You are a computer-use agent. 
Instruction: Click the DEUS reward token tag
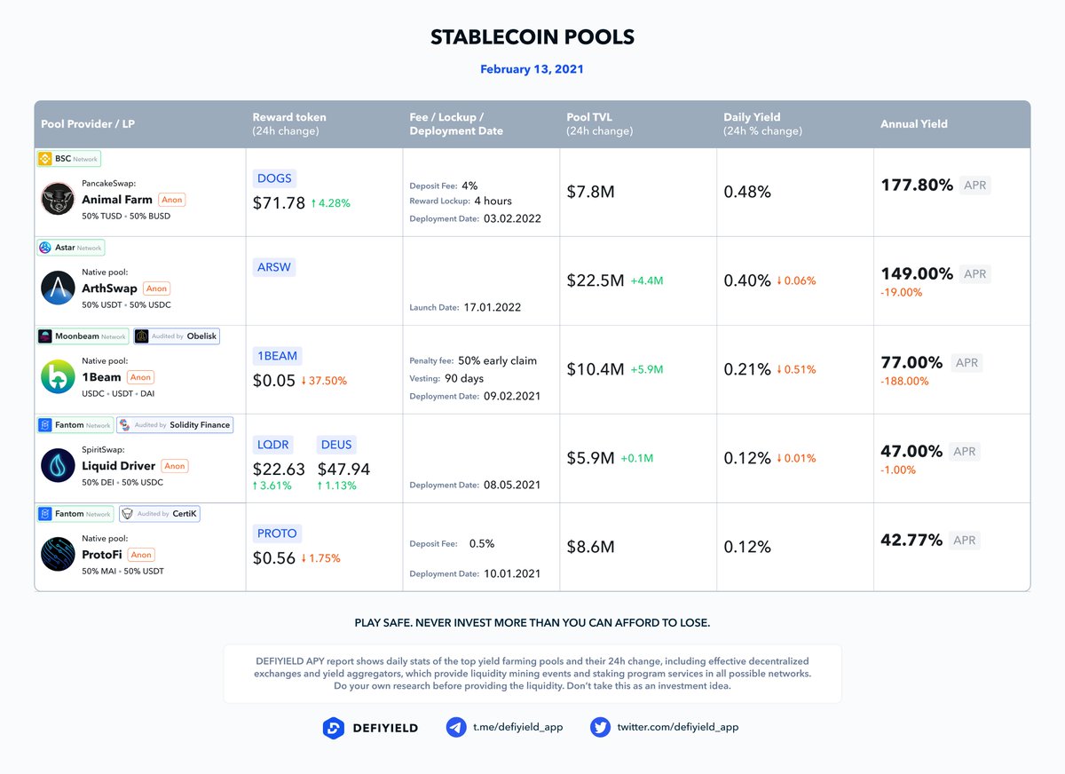pos(336,445)
